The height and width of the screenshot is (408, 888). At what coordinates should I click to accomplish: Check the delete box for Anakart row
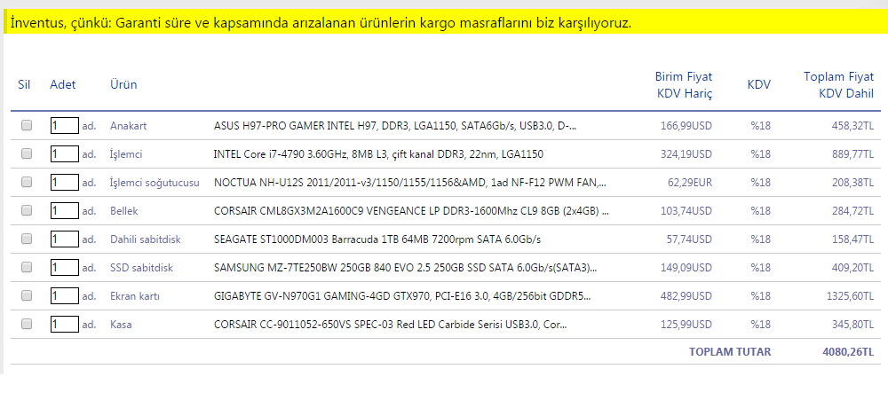[27, 126]
